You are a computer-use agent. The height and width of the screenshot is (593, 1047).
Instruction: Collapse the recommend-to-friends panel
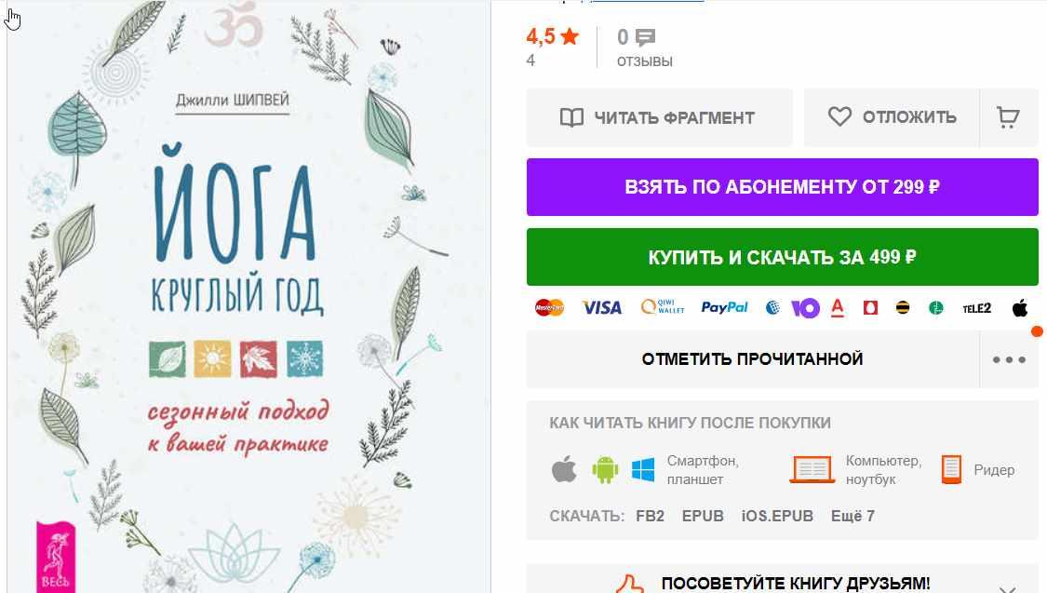click(1008, 587)
